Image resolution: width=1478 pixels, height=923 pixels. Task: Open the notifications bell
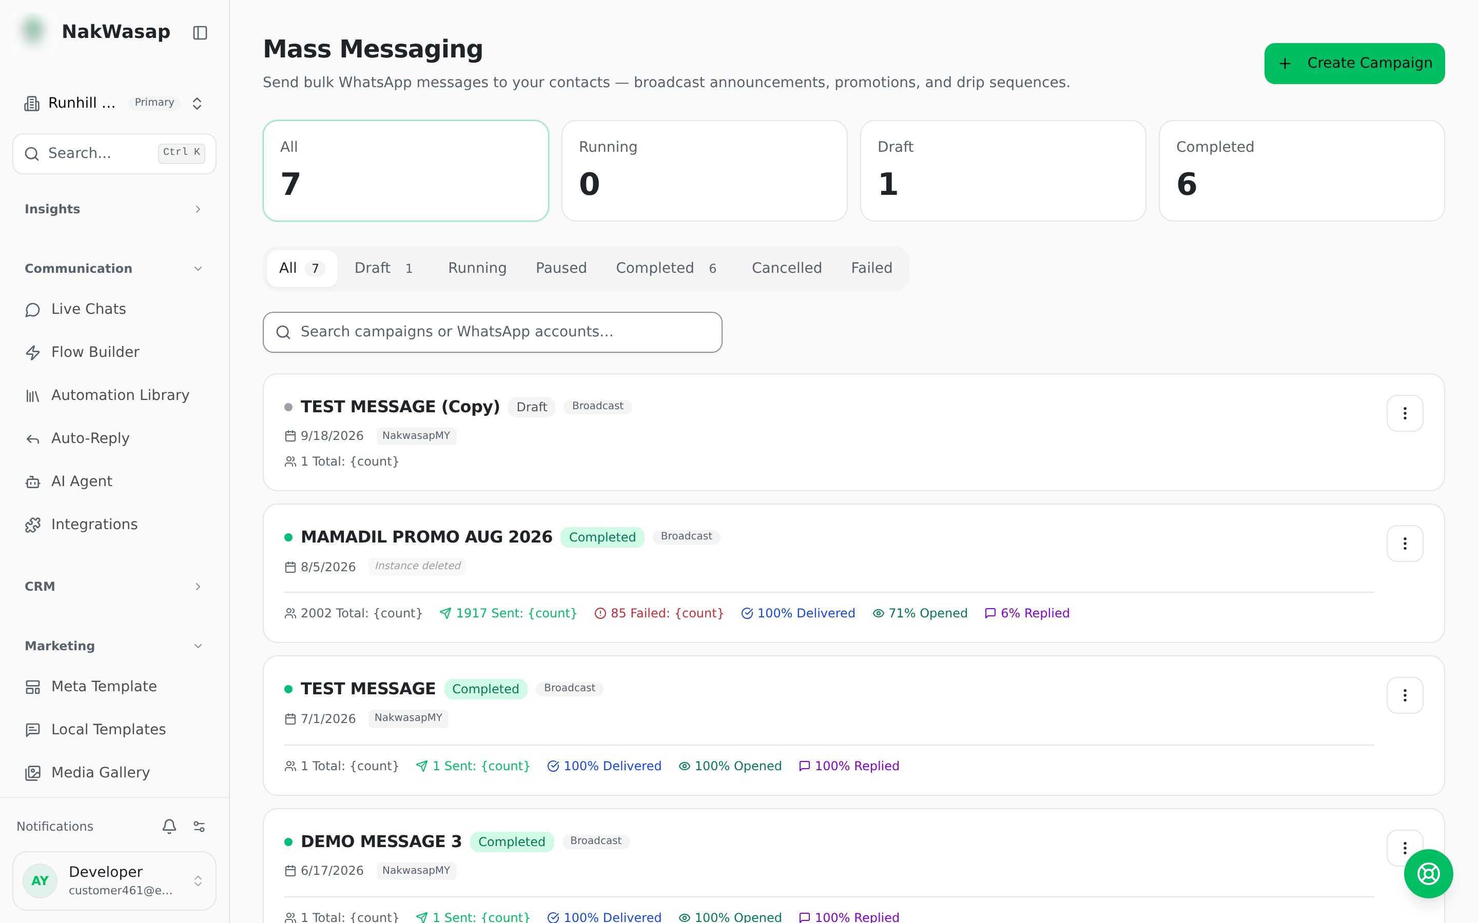click(169, 826)
